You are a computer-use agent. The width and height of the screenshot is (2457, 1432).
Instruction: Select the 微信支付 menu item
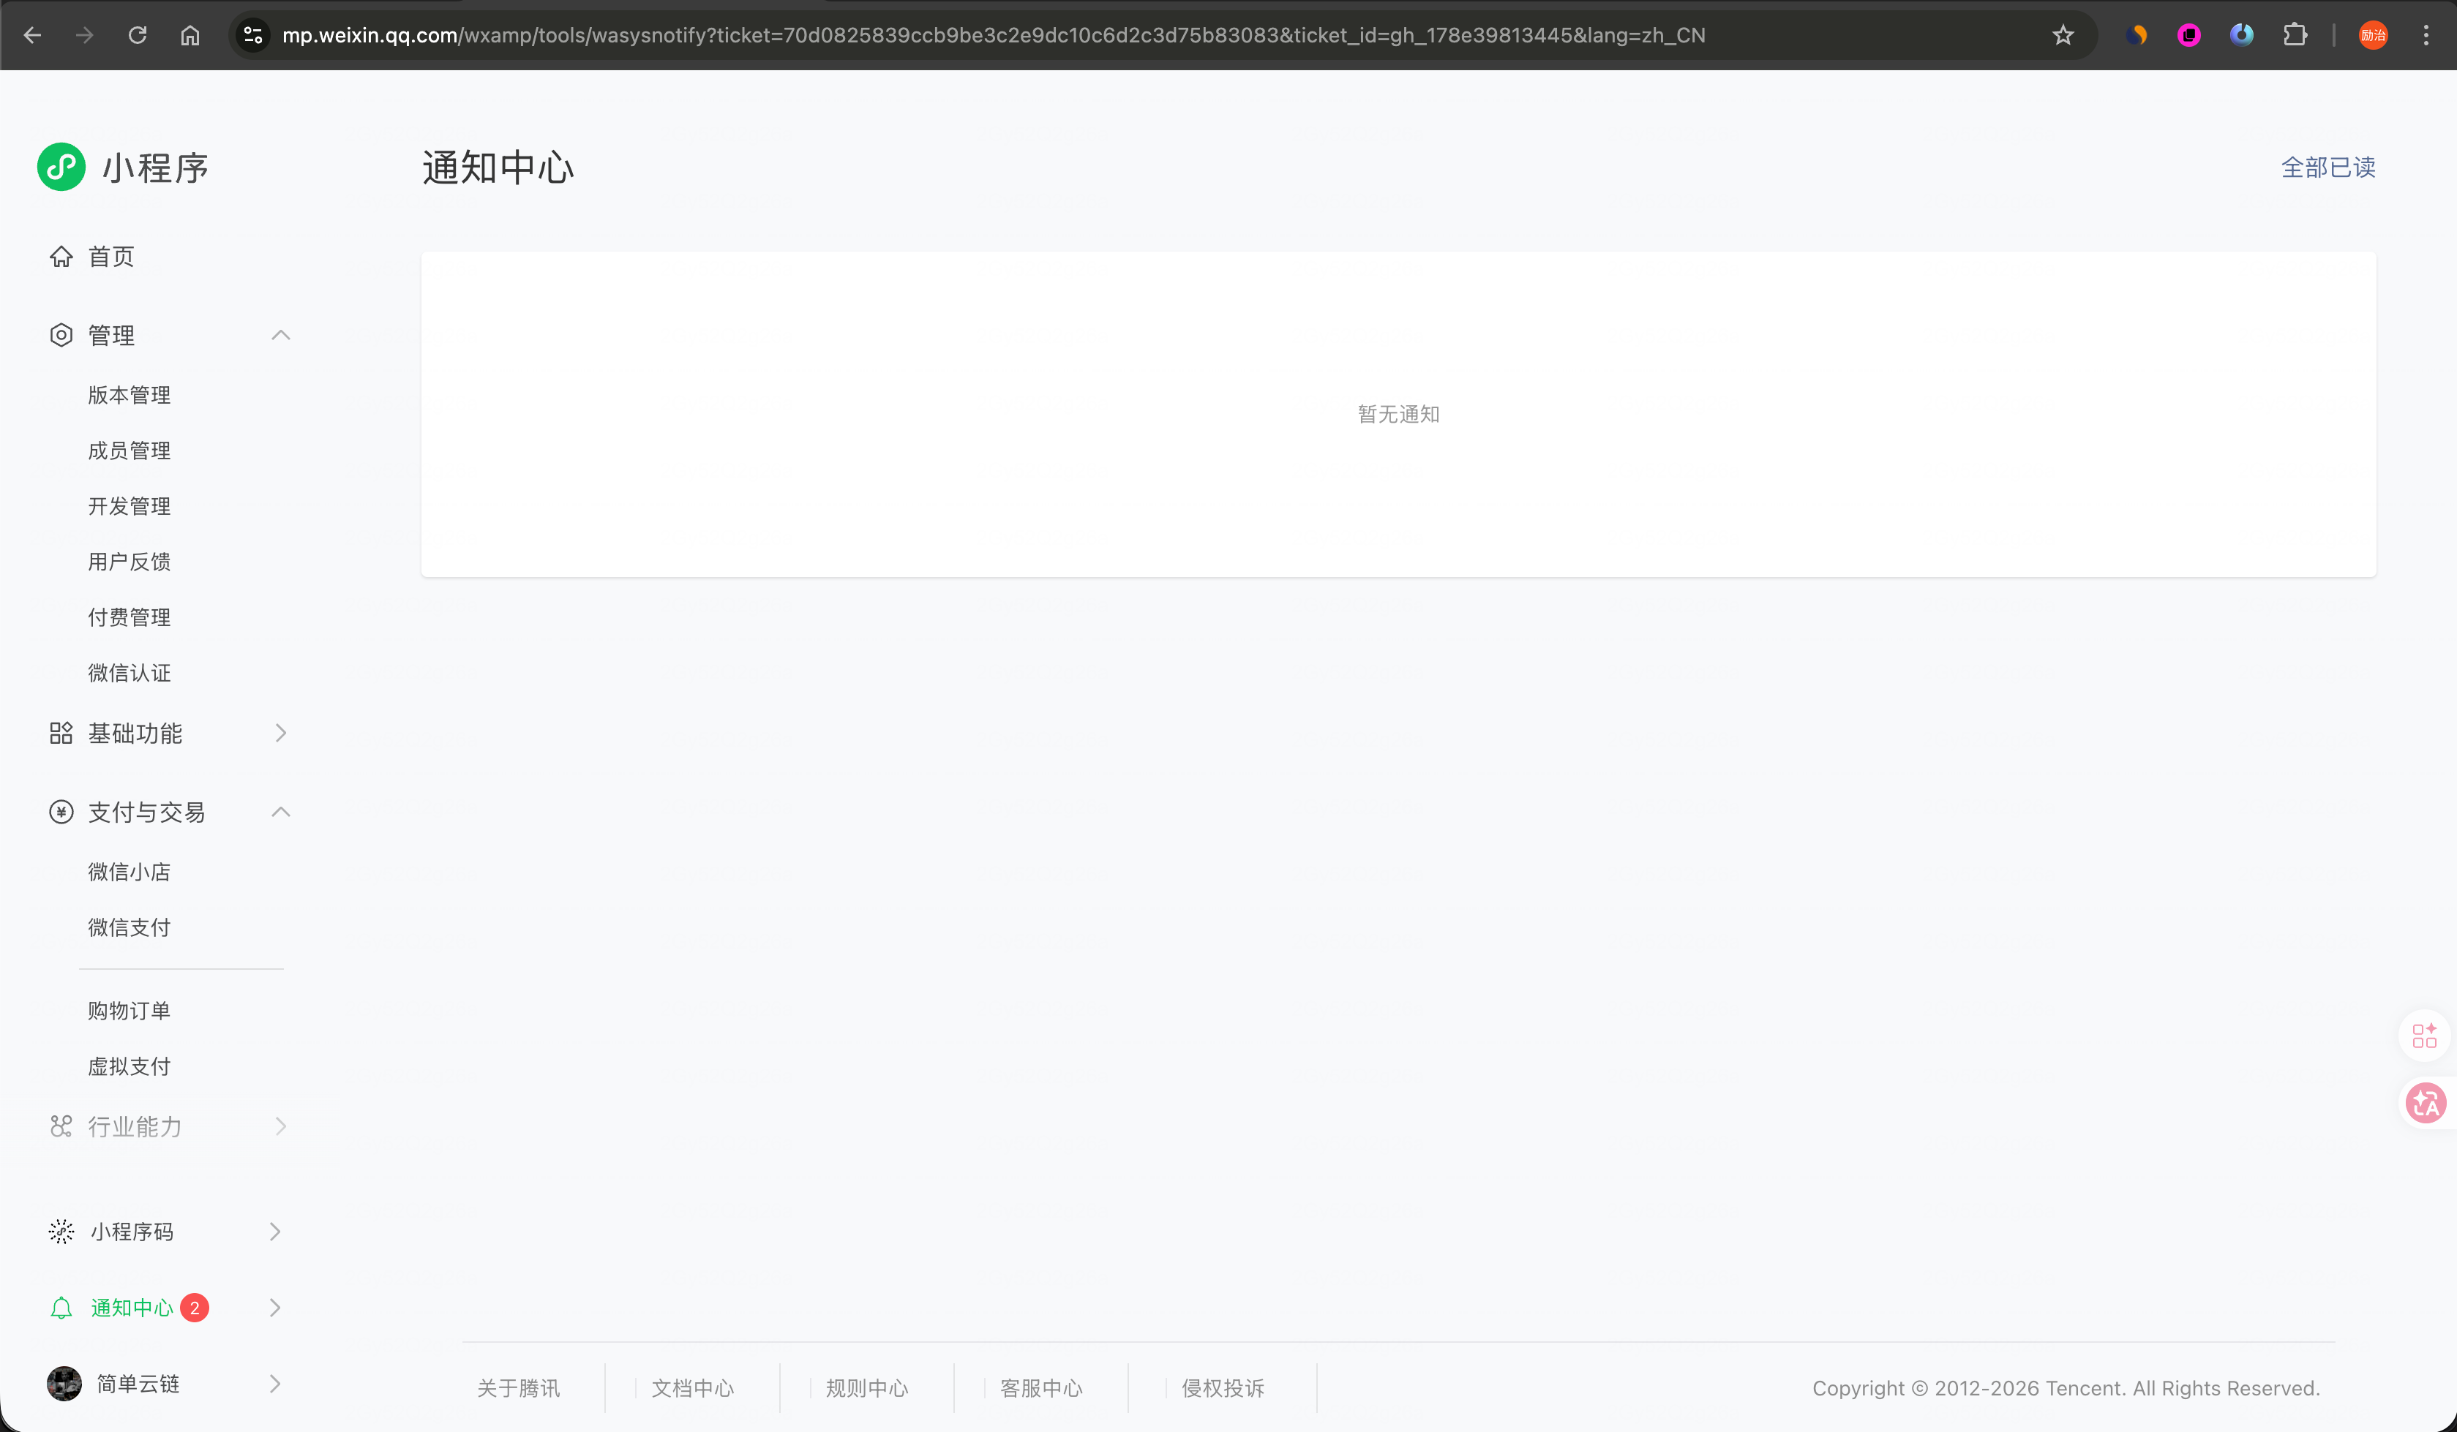(130, 927)
